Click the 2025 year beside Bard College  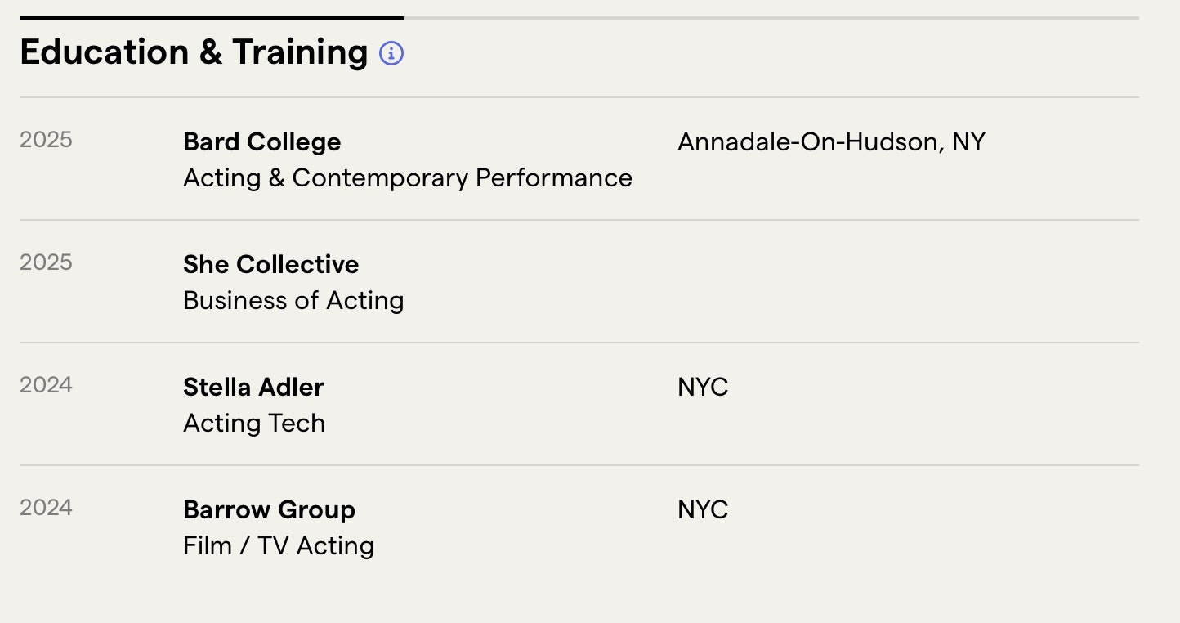(46, 140)
